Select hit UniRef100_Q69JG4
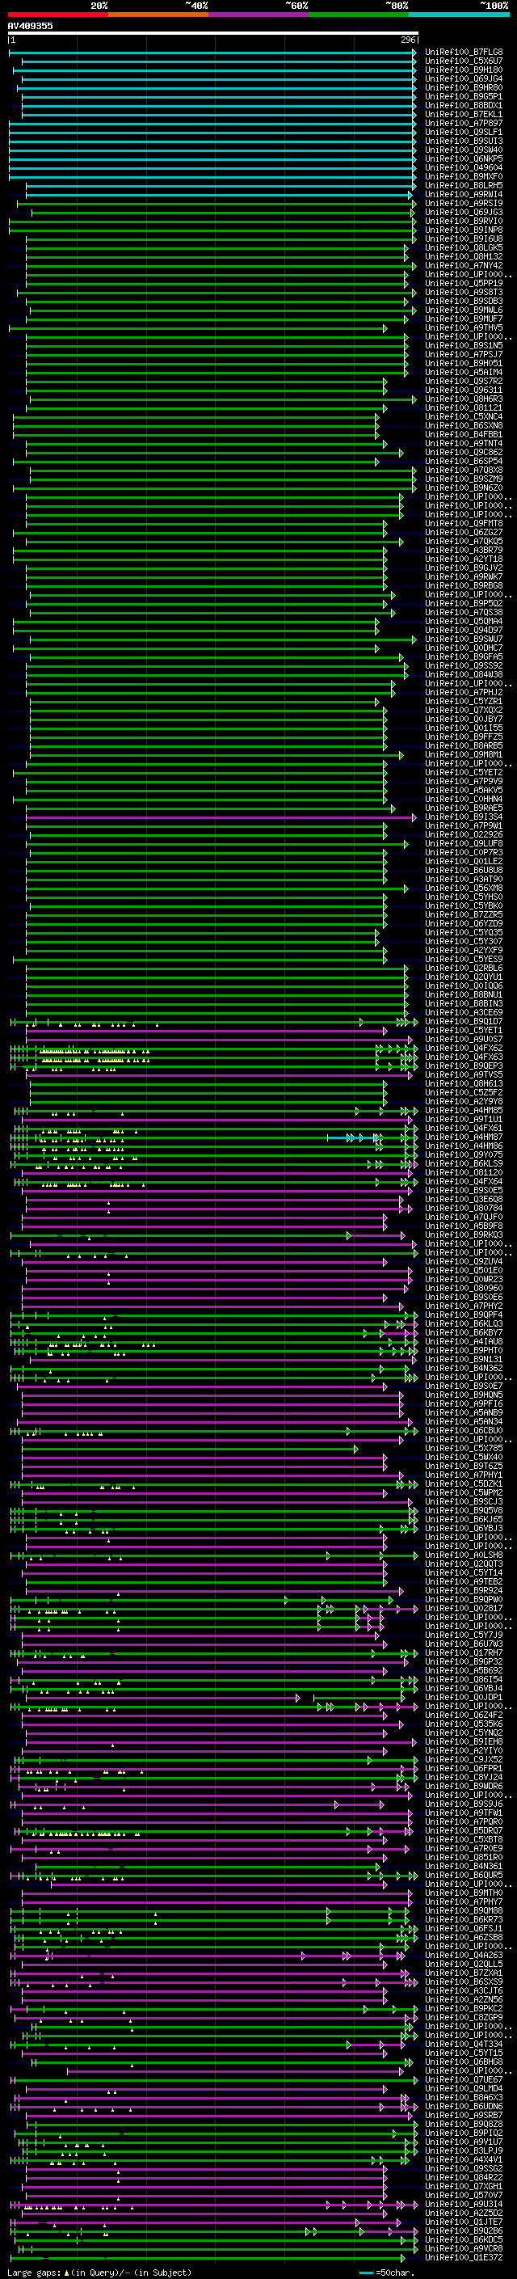Screen dimensions: 517x2279 [463, 78]
